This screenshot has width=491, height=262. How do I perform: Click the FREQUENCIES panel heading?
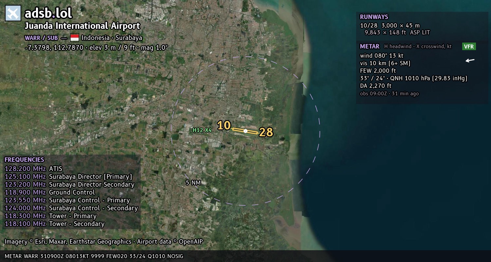24,160
